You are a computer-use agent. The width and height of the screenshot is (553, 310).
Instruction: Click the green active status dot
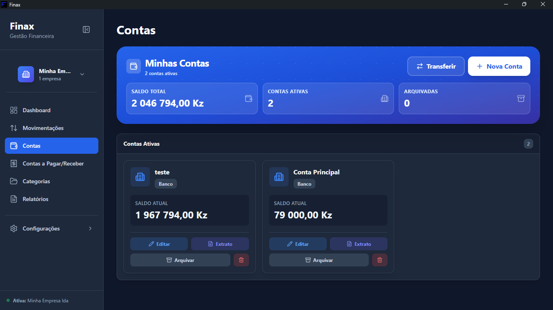click(8, 300)
